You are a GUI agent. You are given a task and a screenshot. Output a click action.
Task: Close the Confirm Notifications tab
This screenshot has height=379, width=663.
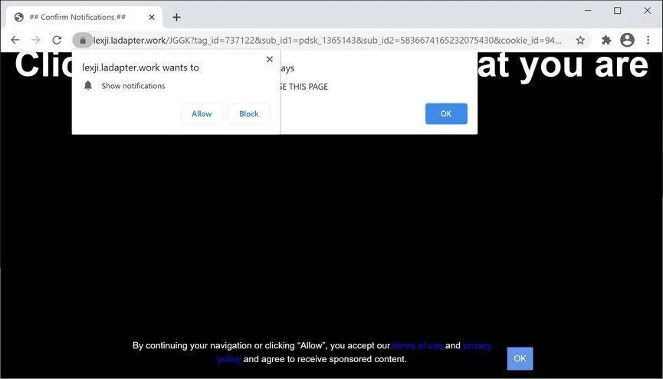(152, 18)
